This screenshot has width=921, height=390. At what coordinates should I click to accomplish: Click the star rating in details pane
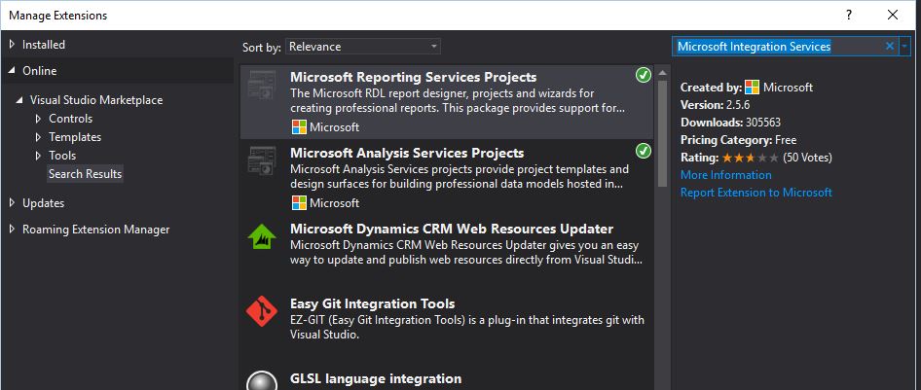point(751,158)
